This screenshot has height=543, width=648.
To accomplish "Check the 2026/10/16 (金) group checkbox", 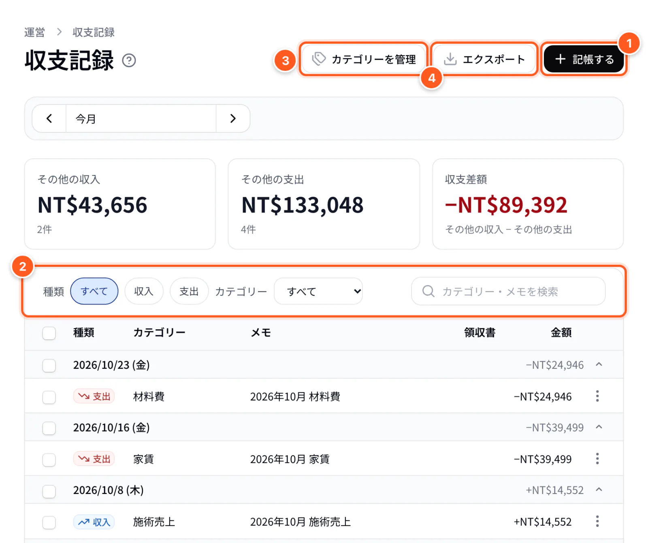I will [49, 428].
